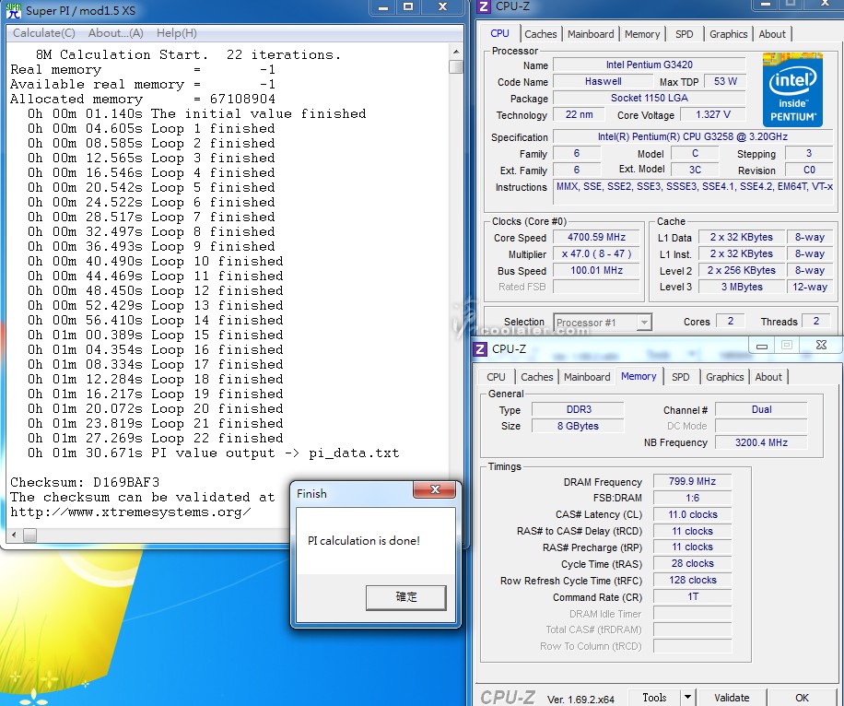Screen dimensions: 844x706
Task: Click the CPU-Z logo icon in the lower CPU-Z window
Action: (480, 349)
